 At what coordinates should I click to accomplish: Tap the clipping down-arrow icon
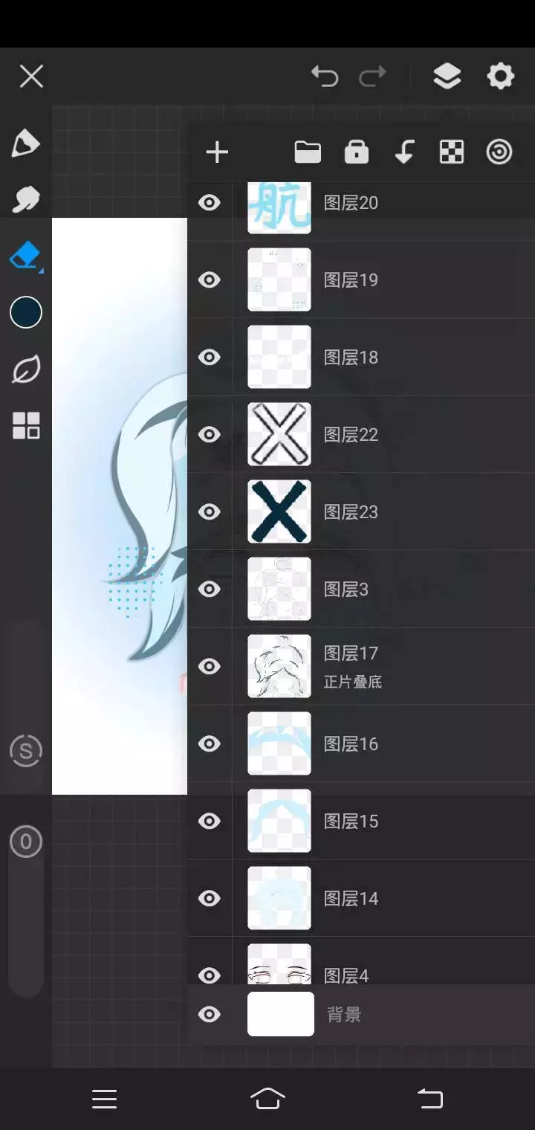pos(403,152)
